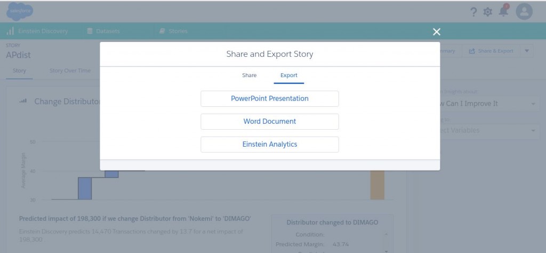Image resolution: width=546 pixels, height=253 pixels.
Task: Export story as PowerPoint Presentation
Action: (x=269, y=98)
